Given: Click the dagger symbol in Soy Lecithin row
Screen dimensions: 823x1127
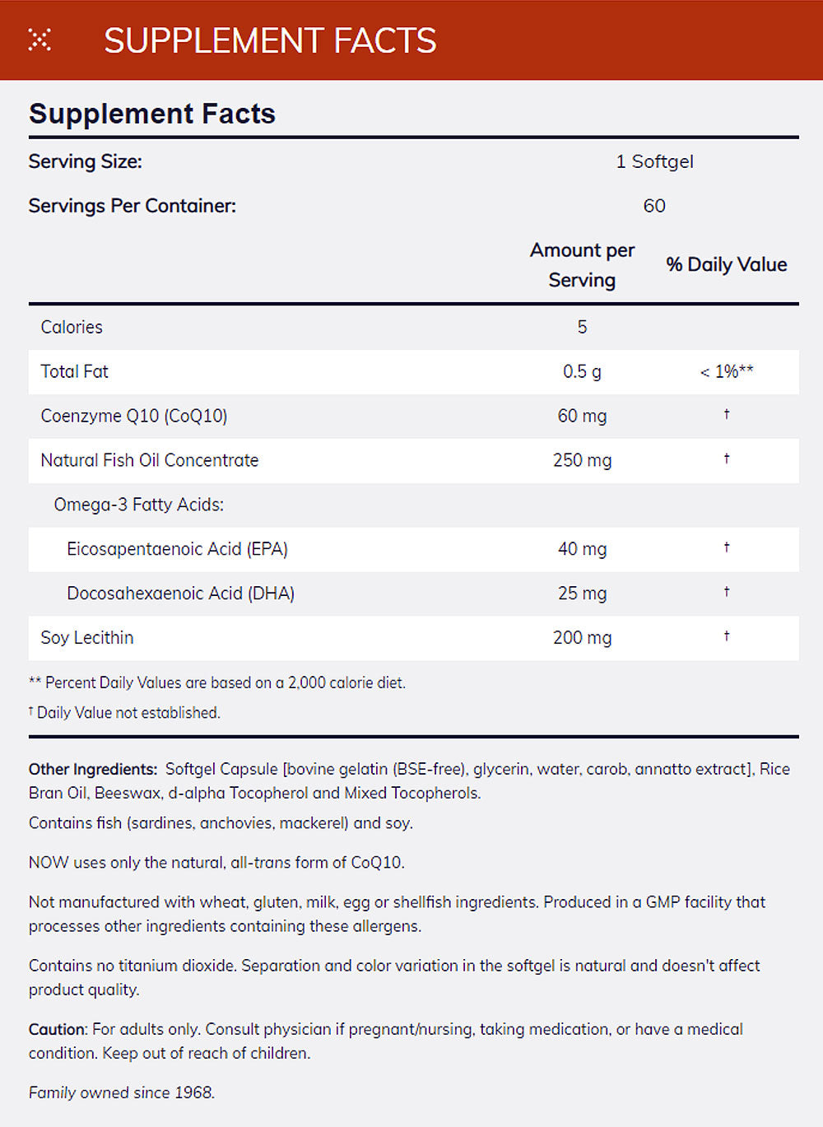Looking at the screenshot, I should [x=726, y=636].
